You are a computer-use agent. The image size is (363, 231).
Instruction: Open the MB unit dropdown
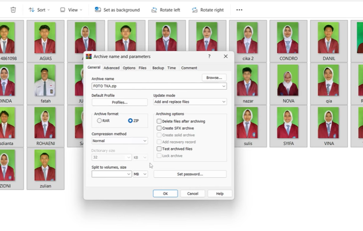(140, 174)
